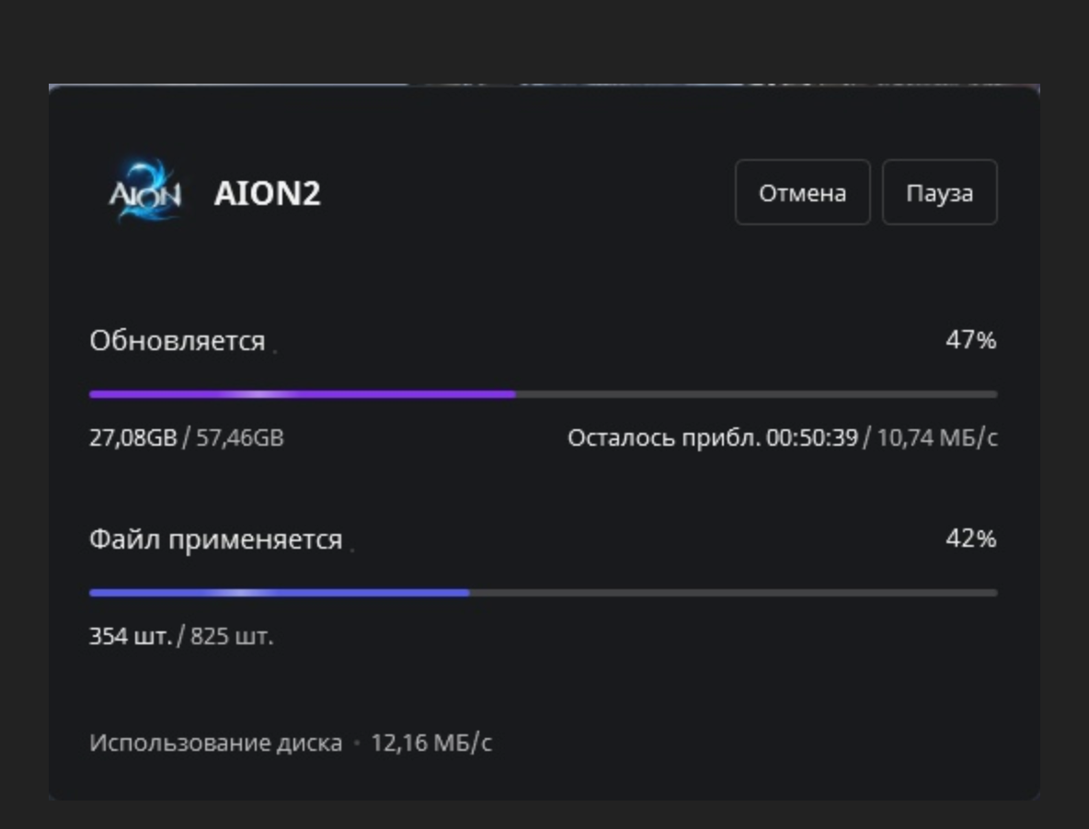Click the 354 шт. applied files count
The image size is (1089, 829).
130,636
